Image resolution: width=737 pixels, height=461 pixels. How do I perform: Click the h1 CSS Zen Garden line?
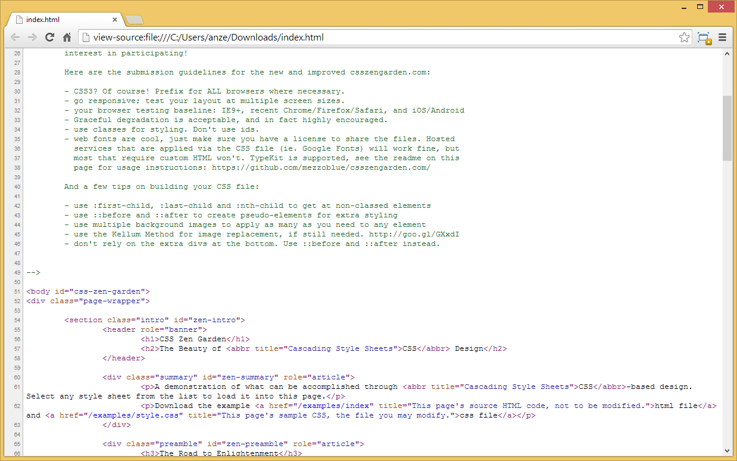pyautogui.click(x=195, y=339)
